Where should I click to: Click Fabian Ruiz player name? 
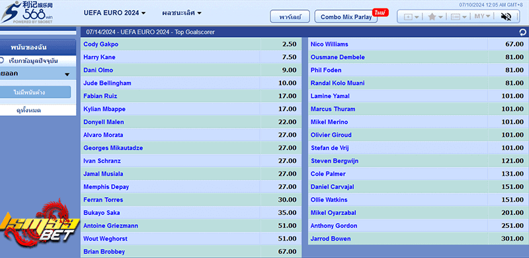tap(101, 96)
